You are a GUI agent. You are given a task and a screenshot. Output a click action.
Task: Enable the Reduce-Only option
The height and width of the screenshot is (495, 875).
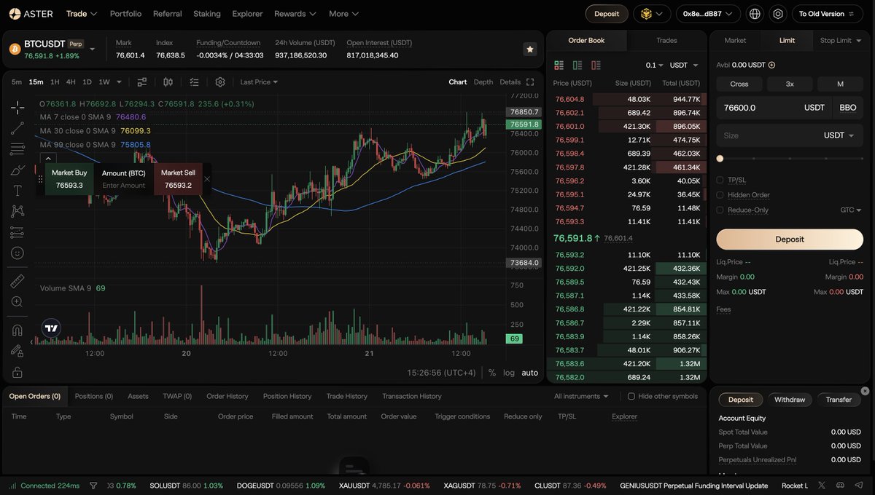click(720, 210)
